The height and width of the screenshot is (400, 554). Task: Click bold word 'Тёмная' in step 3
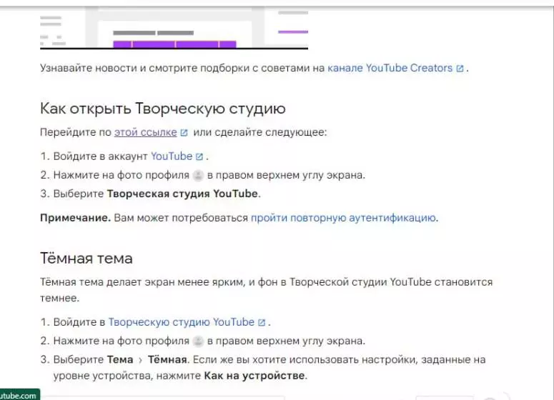click(169, 360)
